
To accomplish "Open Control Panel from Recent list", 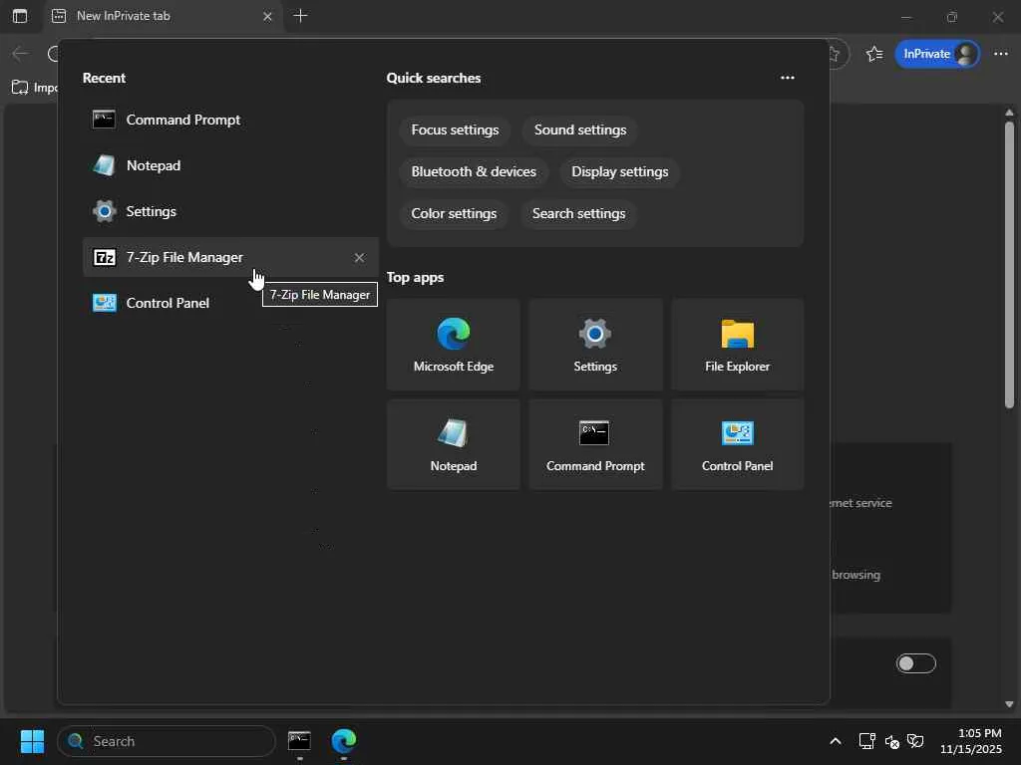I will (x=230, y=303).
